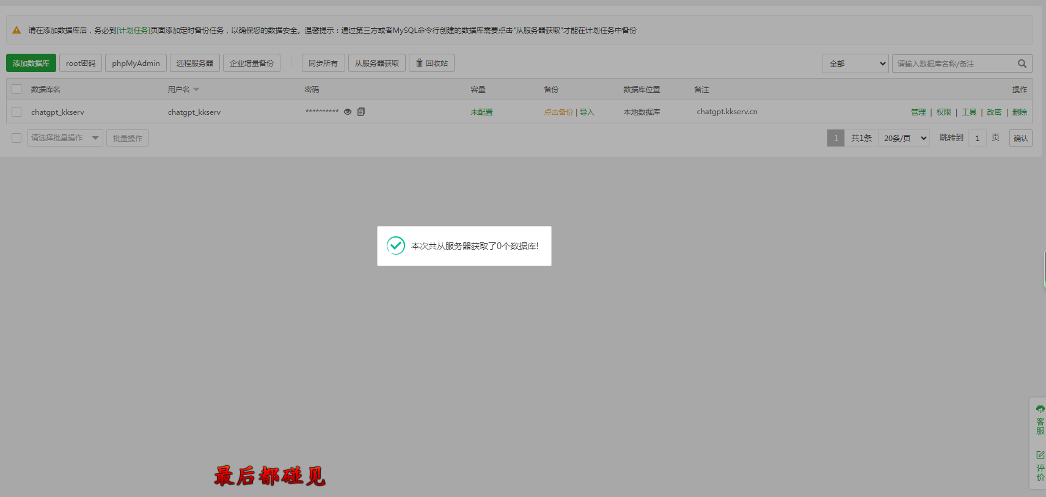
Task: Click 导入 for chatgpt_kkserv
Action: [x=587, y=112]
